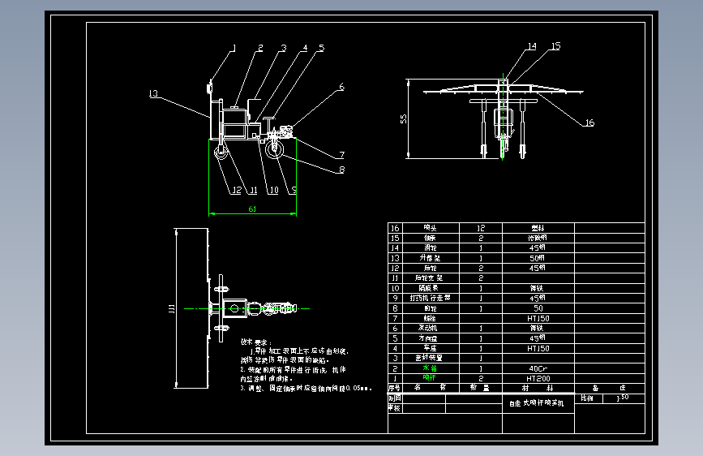This screenshot has width=703, height=456.
Task: Click quantity 12 in parts row 16
Action: click(x=481, y=228)
